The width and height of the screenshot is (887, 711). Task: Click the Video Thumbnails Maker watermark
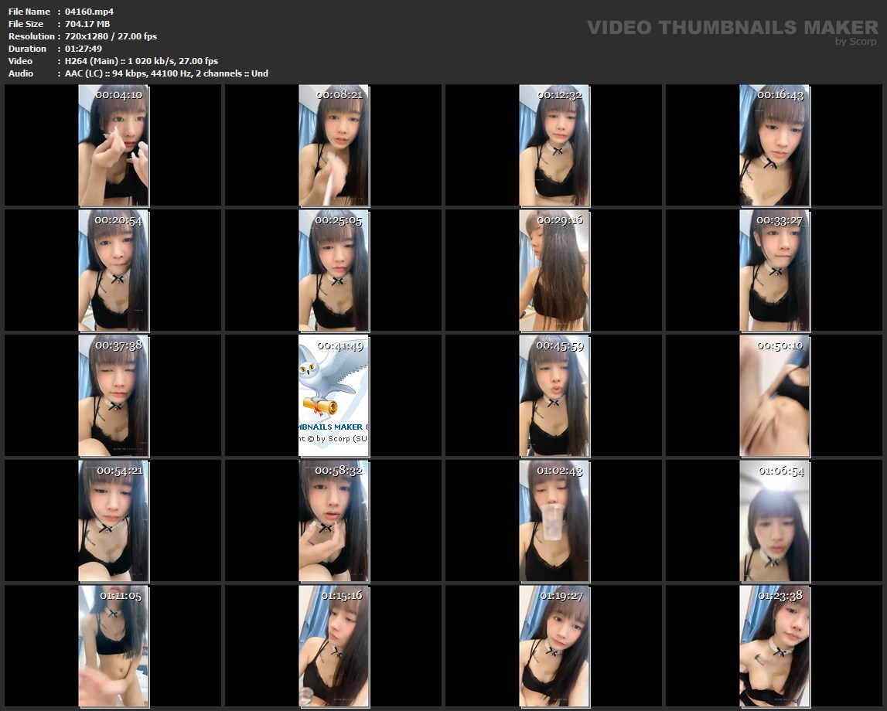click(732, 28)
